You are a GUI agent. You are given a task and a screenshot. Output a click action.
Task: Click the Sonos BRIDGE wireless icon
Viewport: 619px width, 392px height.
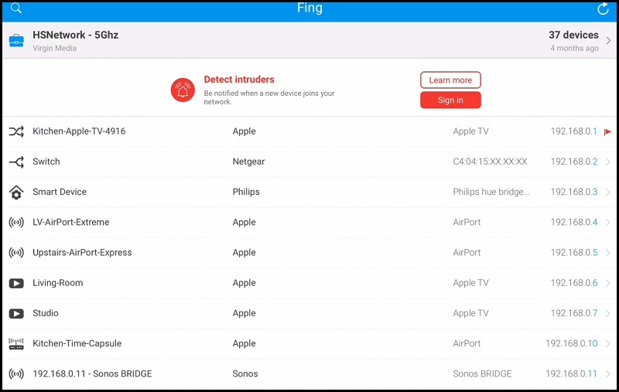coord(16,374)
